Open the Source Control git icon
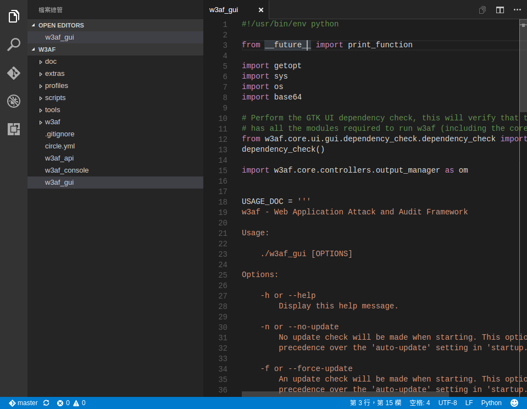Image resolution: width=527 pixels, height=409 pixels. (14, 73)
